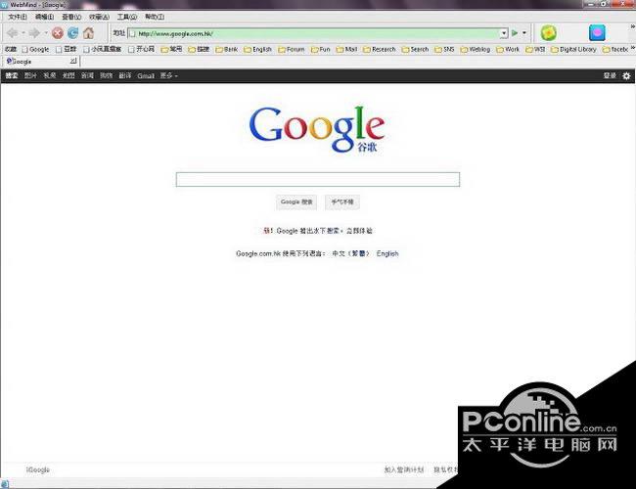636x489 pixels.
Task: Open Gmail from the Google top bar
Action: [x=146, y=76]
